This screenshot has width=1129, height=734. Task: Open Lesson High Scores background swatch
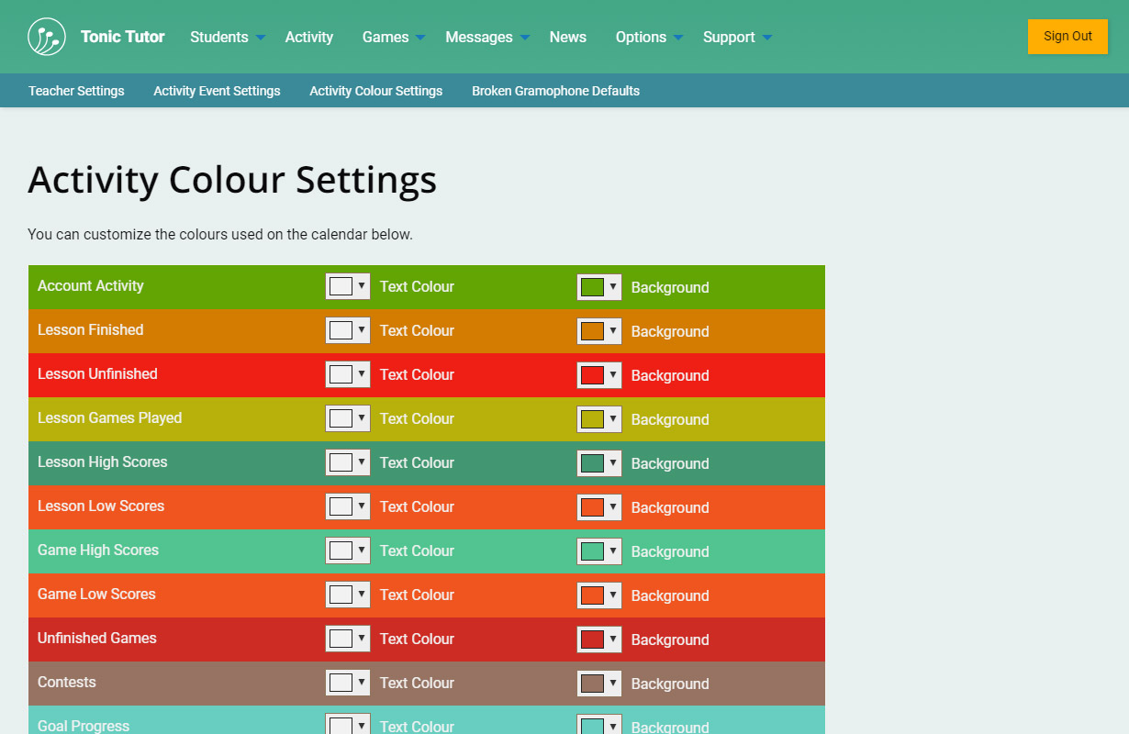click(x=598, y=463)
